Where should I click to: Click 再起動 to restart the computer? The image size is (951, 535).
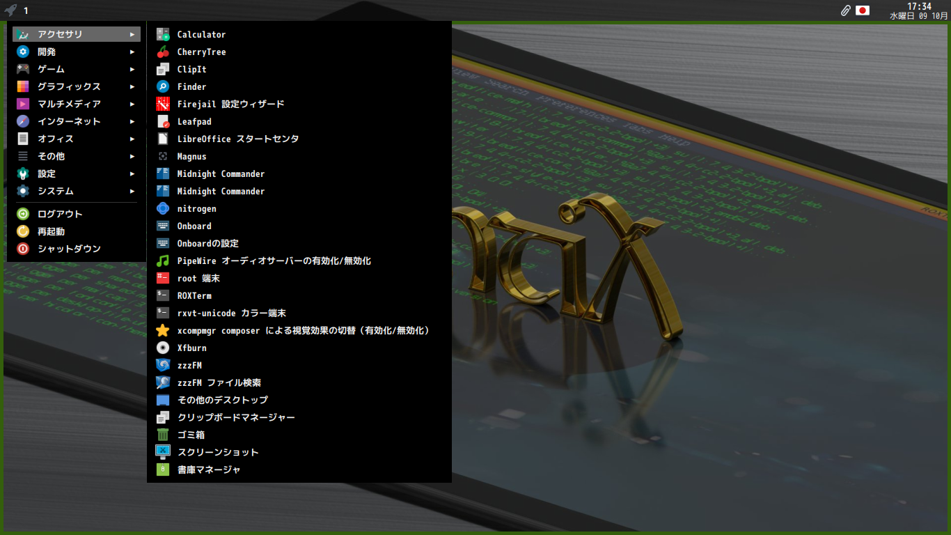[x=77, y=231]
